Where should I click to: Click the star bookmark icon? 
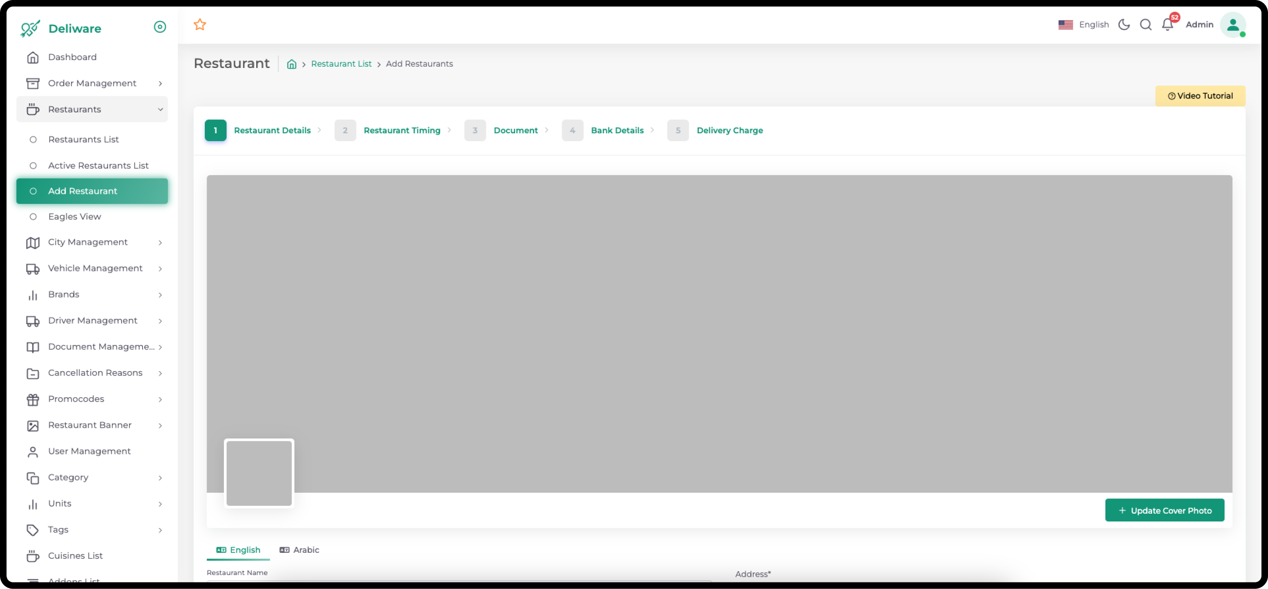(200, 24)
